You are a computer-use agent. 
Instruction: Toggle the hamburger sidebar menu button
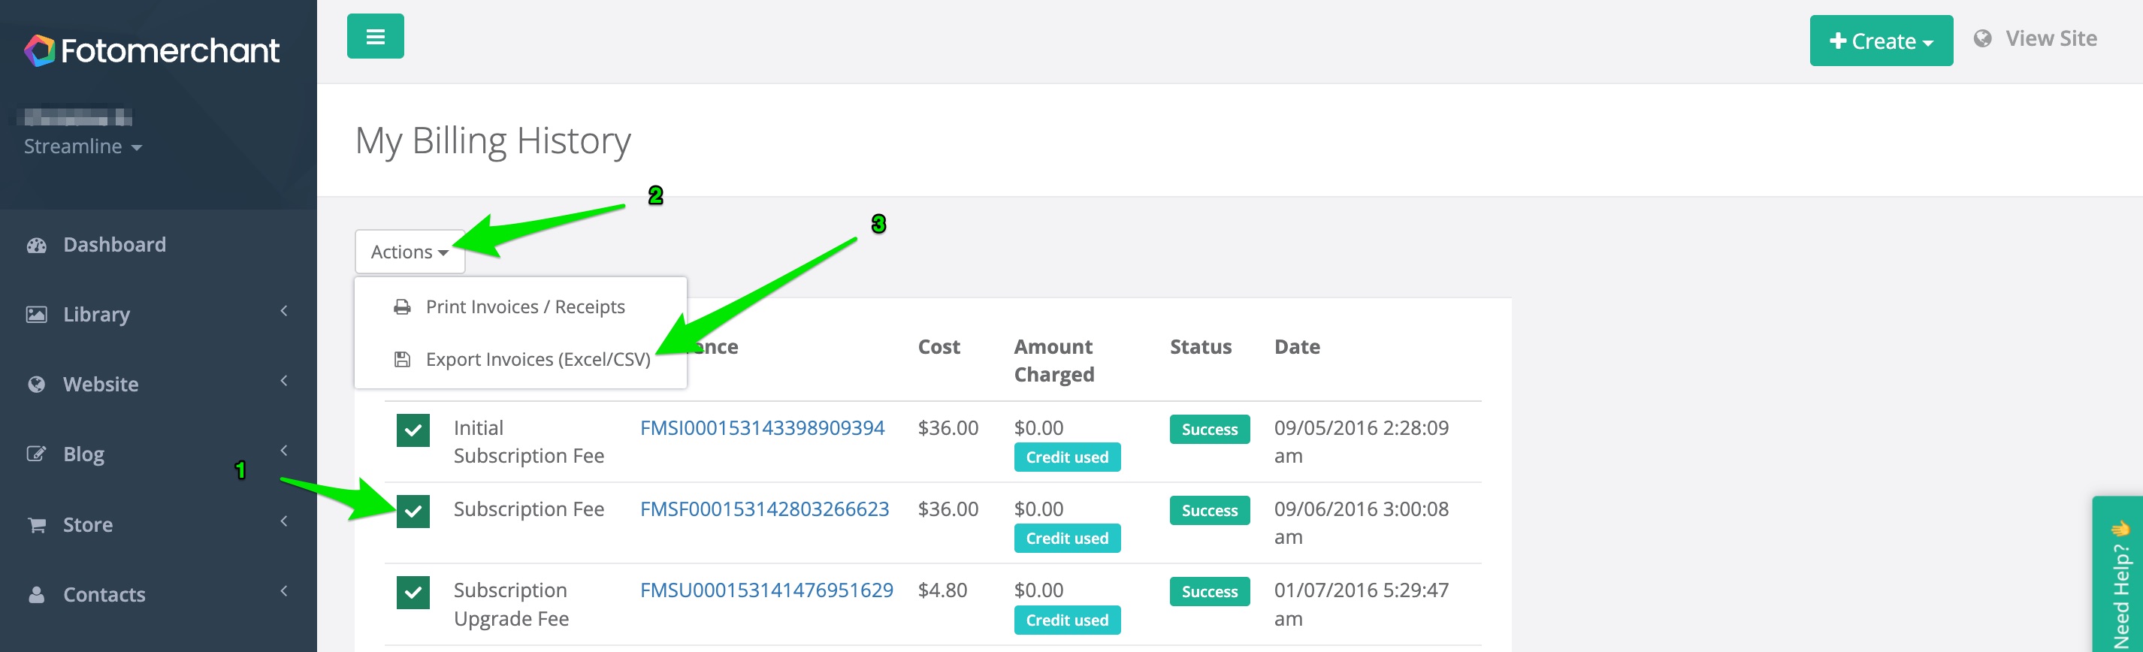point(375,37)
